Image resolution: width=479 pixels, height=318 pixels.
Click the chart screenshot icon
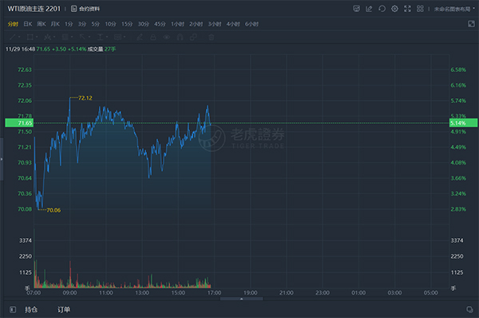pyautogui.click(x=357, y=9)
